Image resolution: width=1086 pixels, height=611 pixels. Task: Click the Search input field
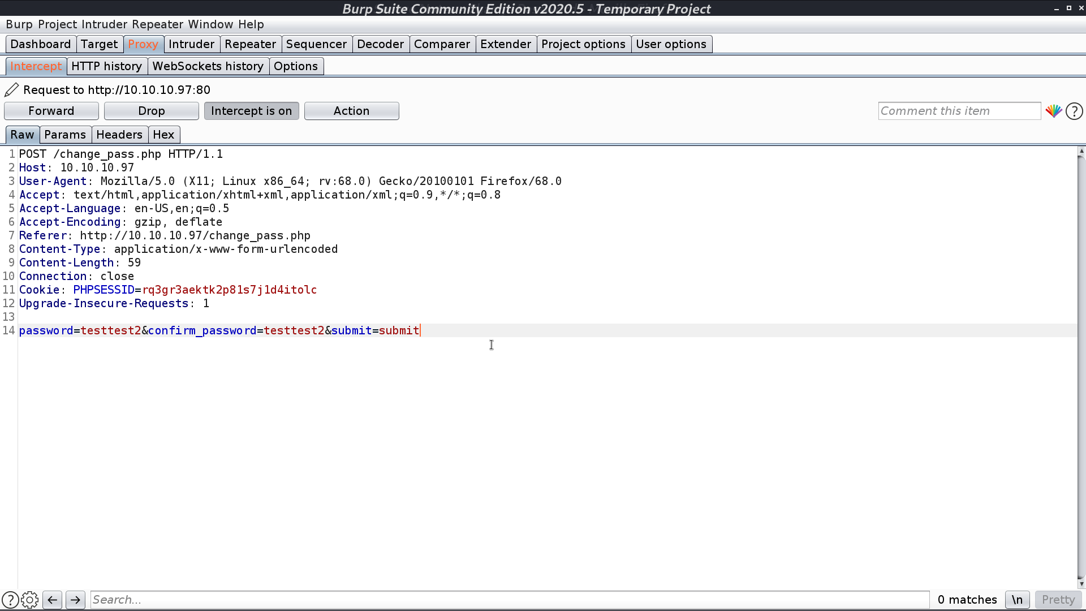pyautogui.click(x=510, y=600)
